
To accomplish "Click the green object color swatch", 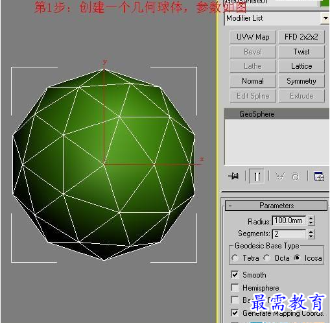I will coord(325,3).
